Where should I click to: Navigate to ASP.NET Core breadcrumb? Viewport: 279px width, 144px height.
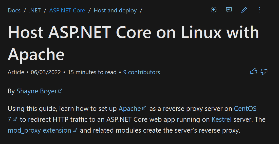(x=67, y=10)
